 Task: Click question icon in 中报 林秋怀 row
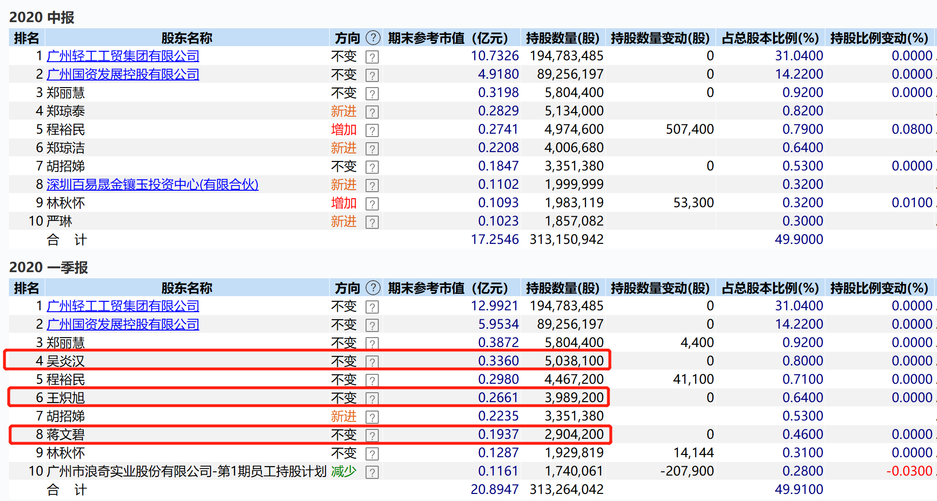(x=372, y=204)
